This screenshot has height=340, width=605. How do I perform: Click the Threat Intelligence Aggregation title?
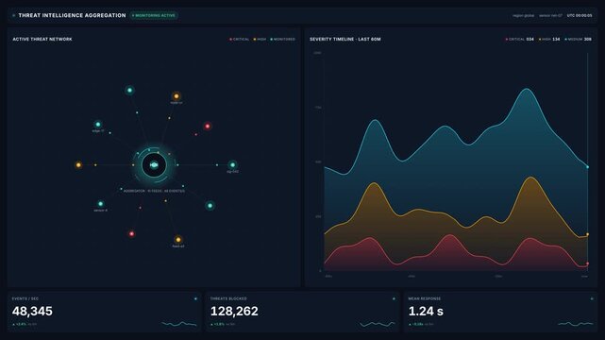(x=72, y=15)
